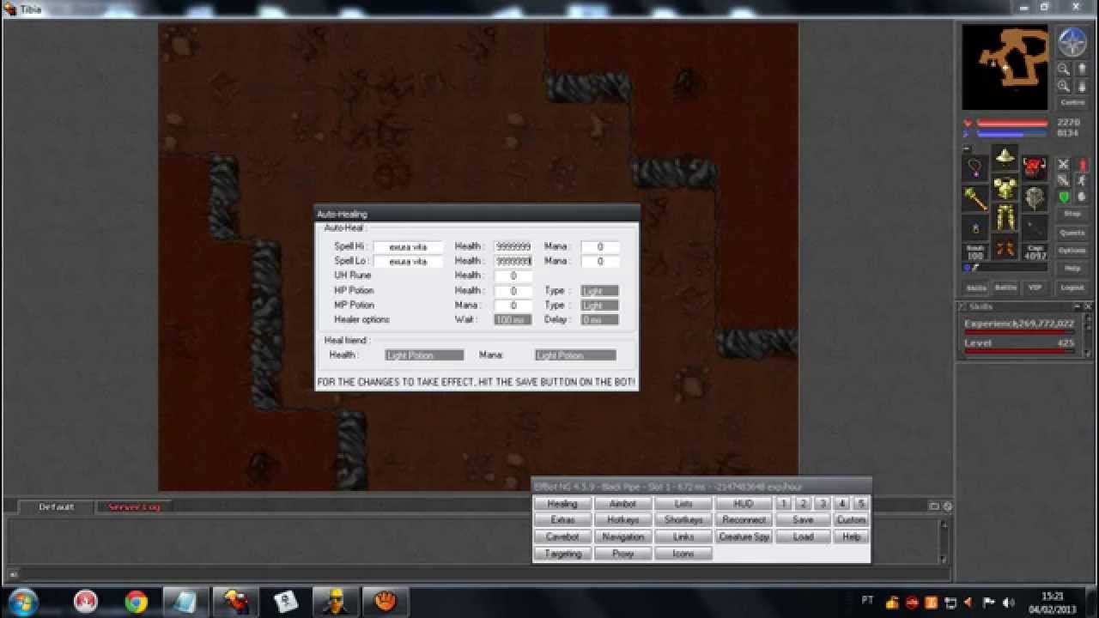This screenshot has width=1099, height=618.
Task: Choose defensive green shield fight mode
Action: [1064, 197]
